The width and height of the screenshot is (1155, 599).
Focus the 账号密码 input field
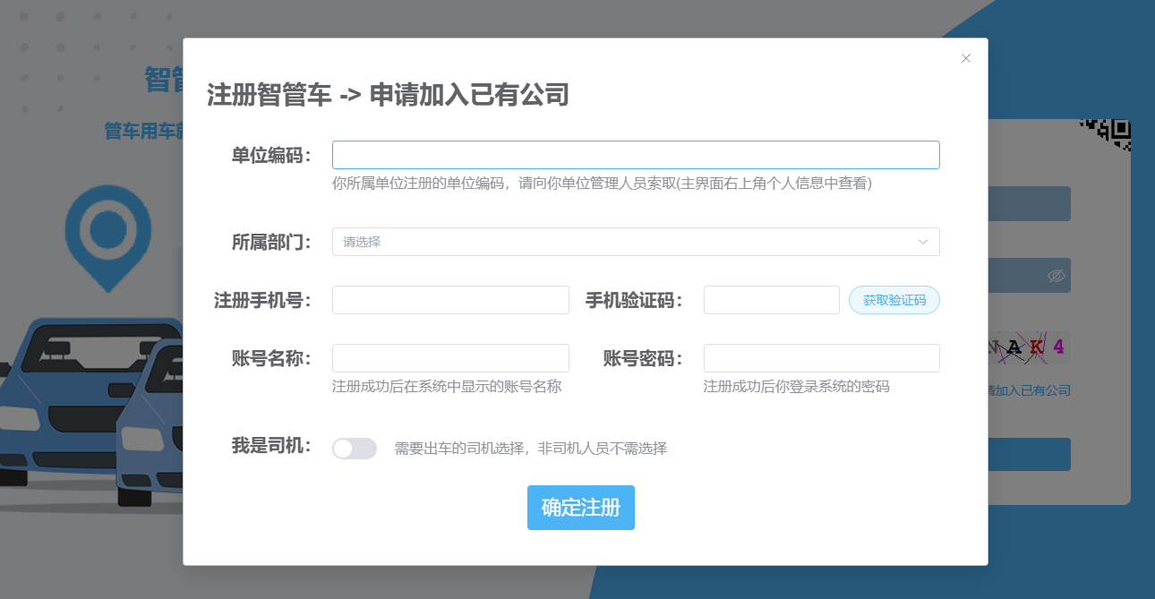821,358
